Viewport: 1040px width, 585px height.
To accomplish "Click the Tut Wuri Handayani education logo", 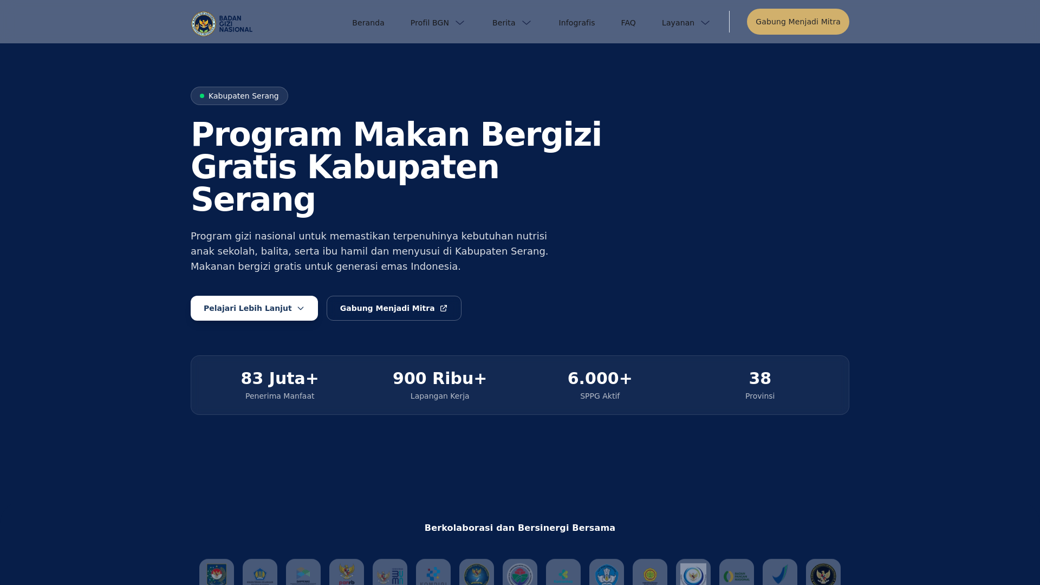I will (x=607, y=572).
